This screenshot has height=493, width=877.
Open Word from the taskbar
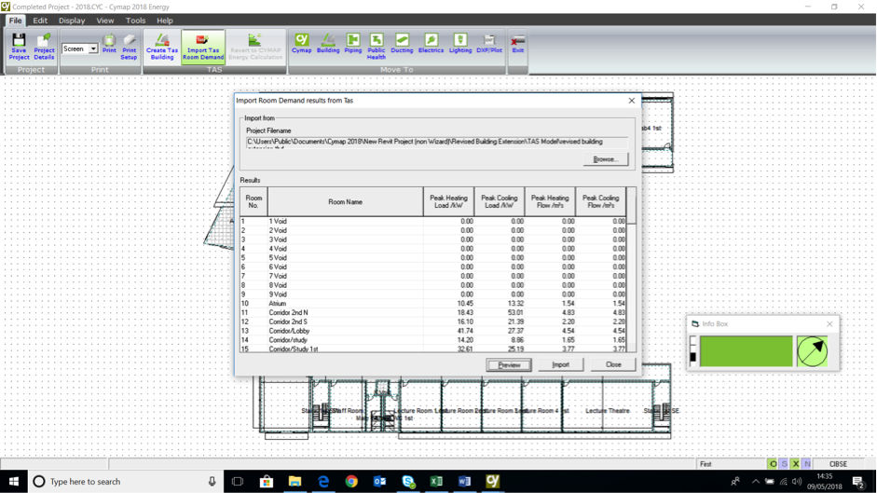pyautogui.click(x=464, y=481)
